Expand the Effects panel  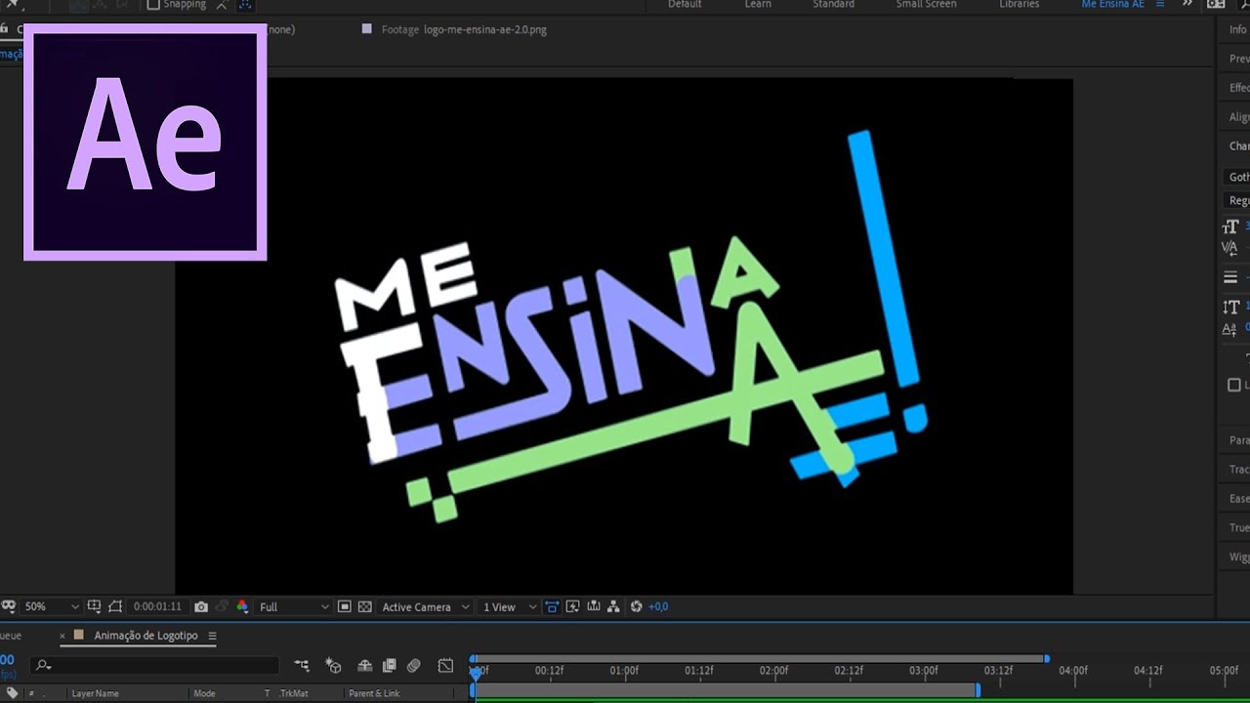click(x=1238, y=88)
